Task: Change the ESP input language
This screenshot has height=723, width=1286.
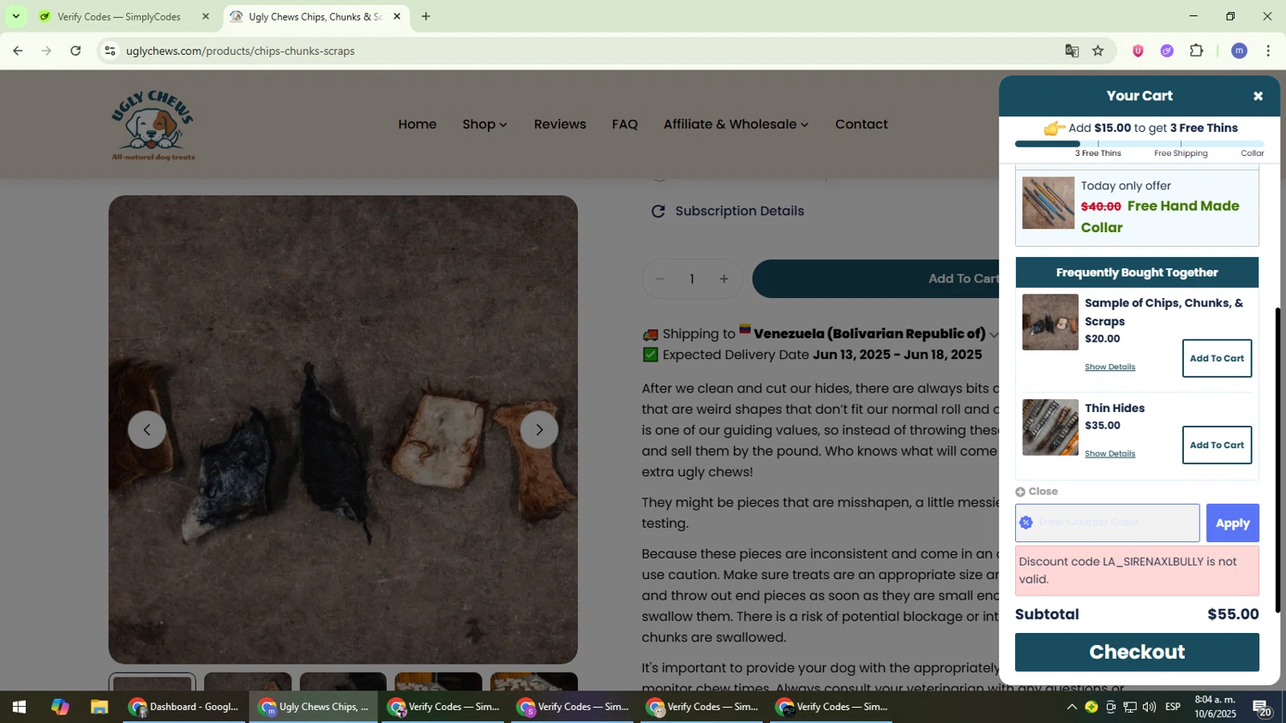Action: [x=1174, y=708]
